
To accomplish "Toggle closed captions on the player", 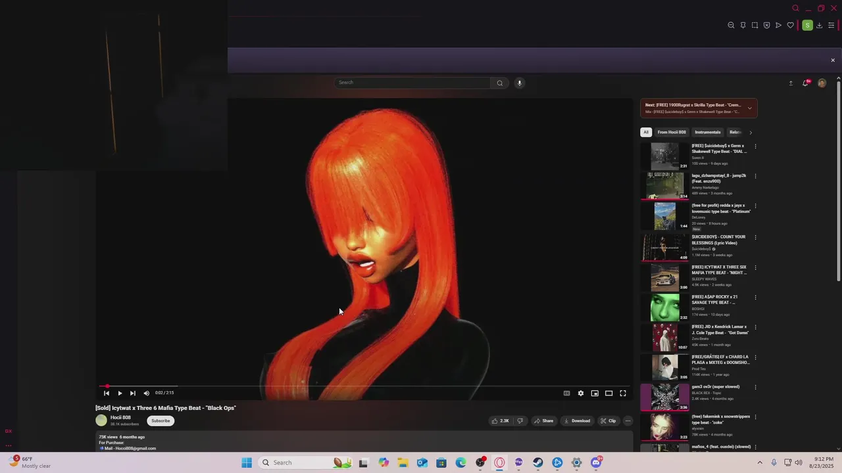I will (x=566, y=393).
